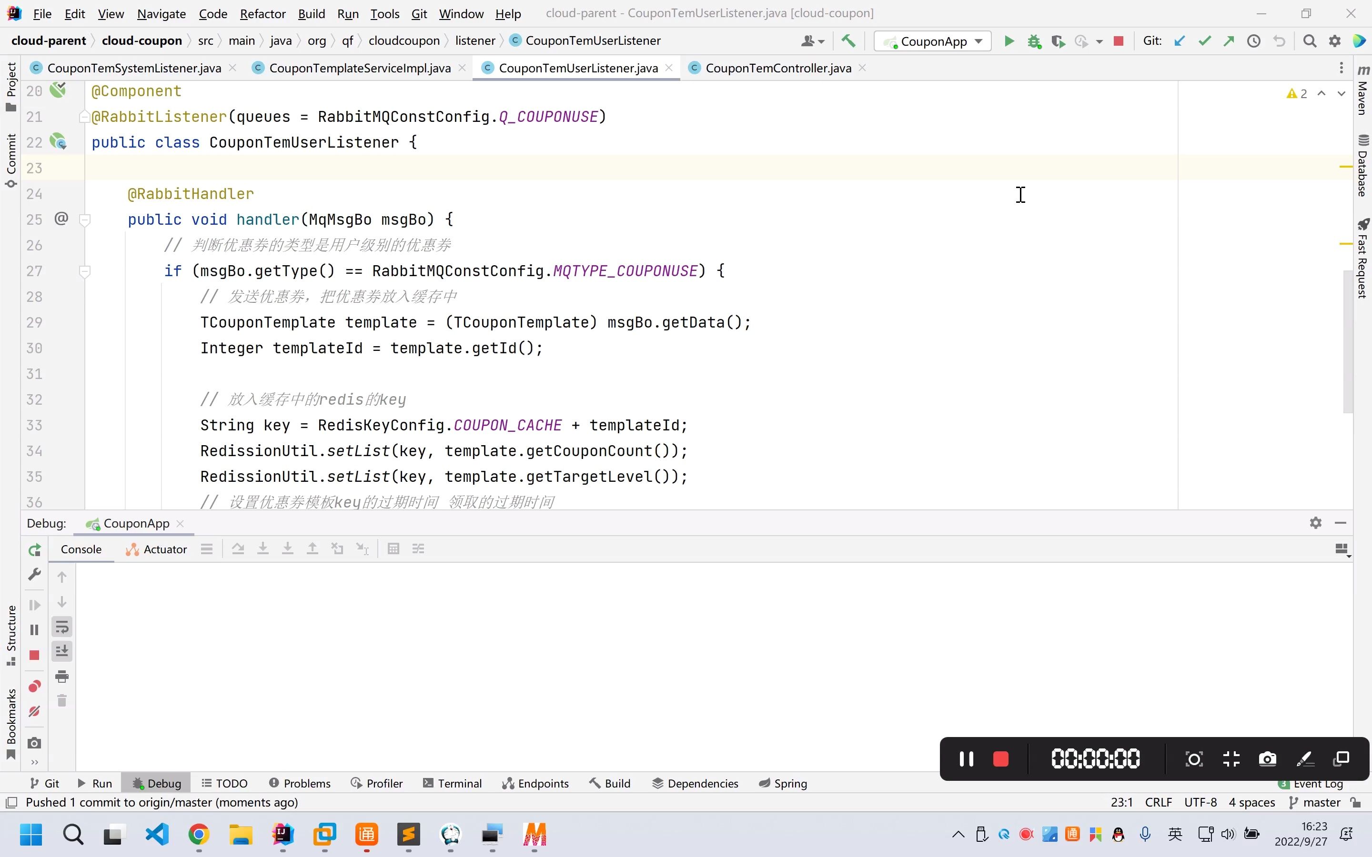The width and height of the screenshot is (1372, 857).
Task: Run CouponApp with coverage
Action: pos(1058,41)
